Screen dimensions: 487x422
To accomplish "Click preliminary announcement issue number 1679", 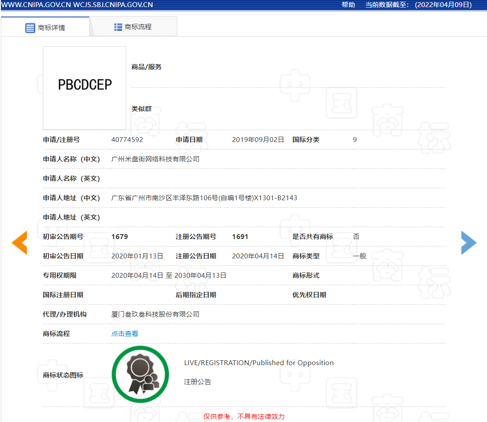I will coord(120,237).
